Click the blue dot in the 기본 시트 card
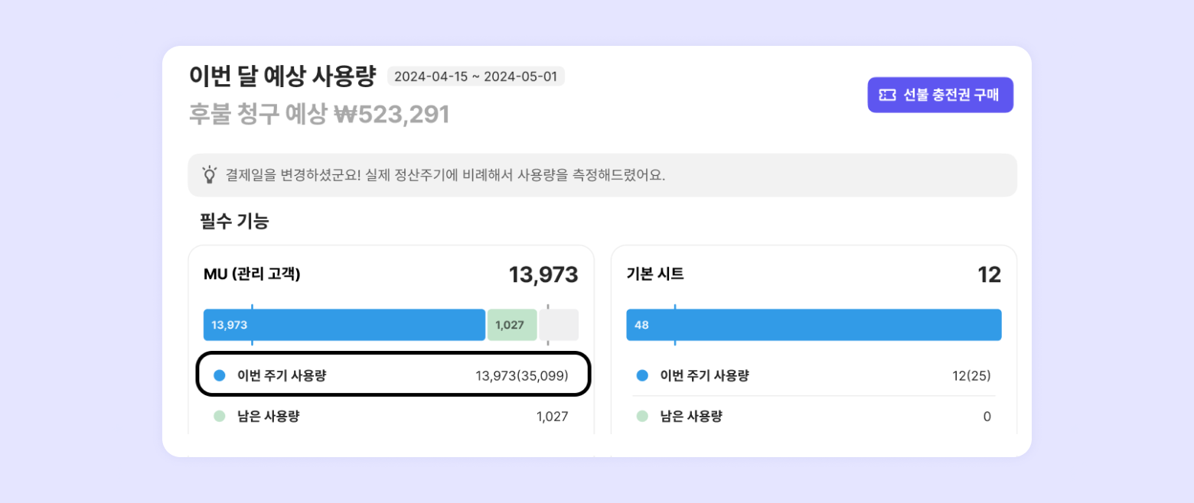1194x503 pixels. (x=642, y=375)
